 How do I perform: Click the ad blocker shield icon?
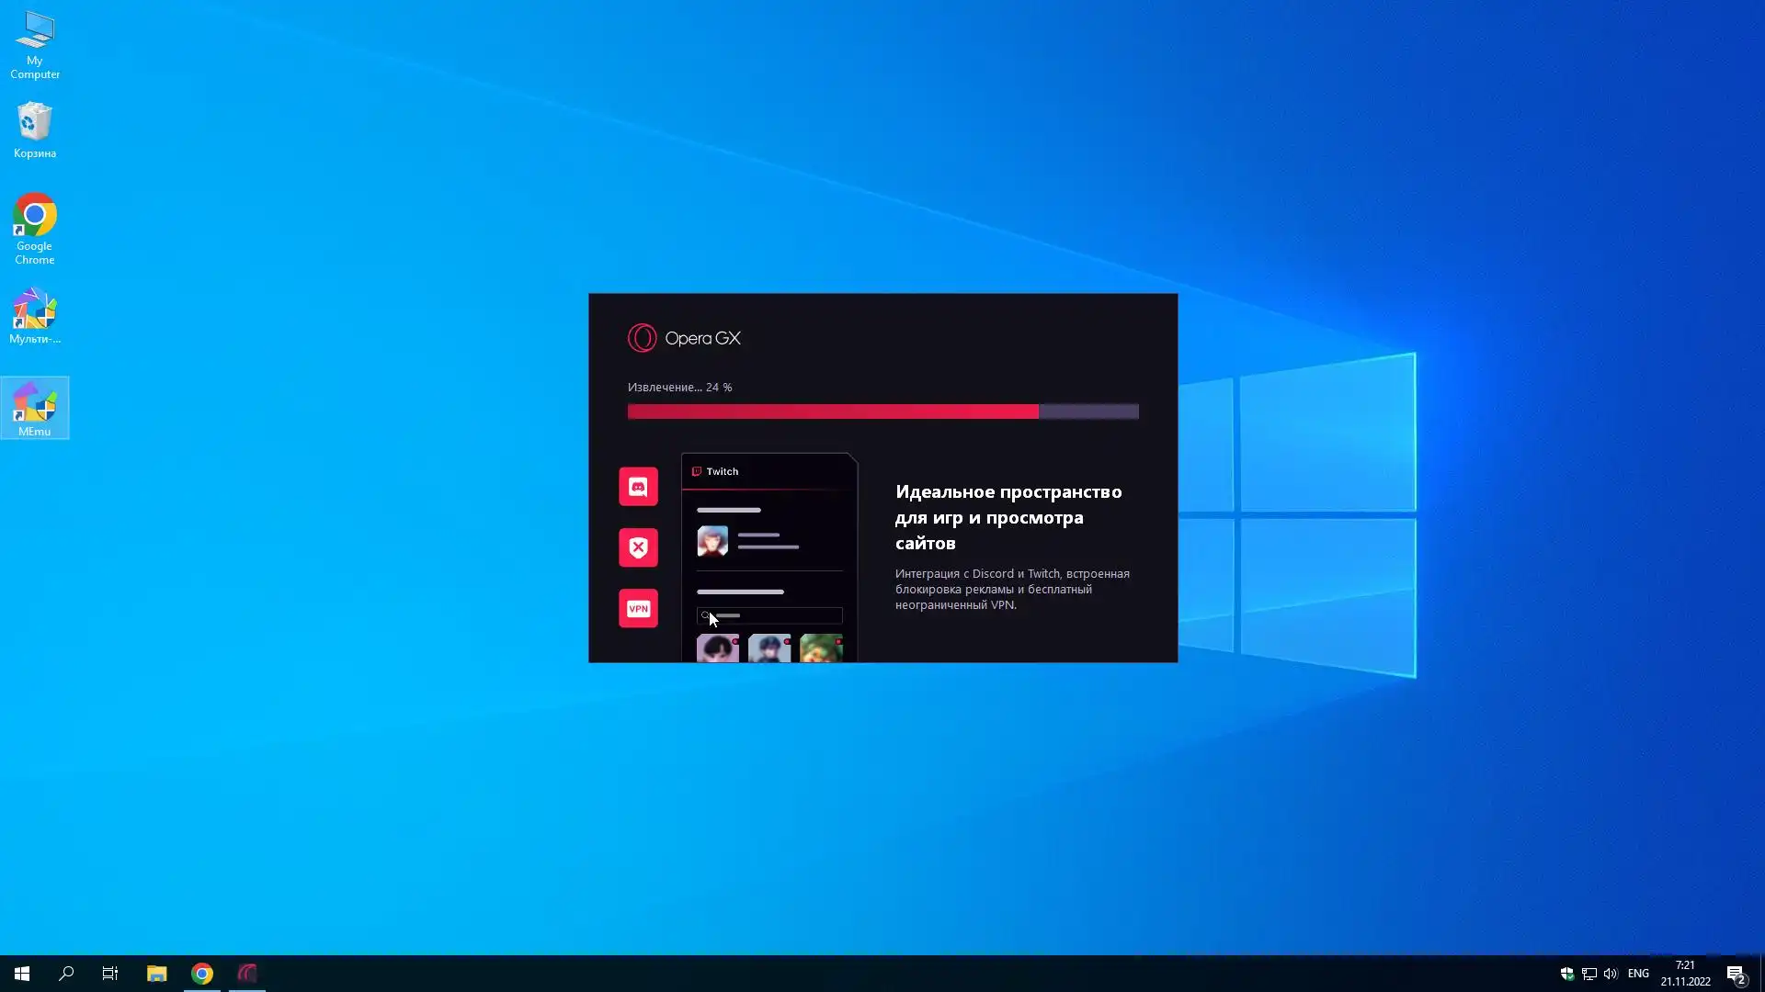pos(638,547)
